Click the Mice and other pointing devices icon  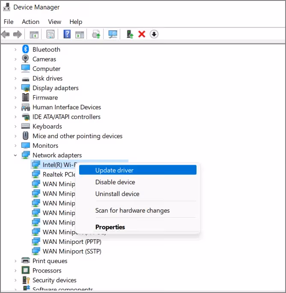[25, 136]
